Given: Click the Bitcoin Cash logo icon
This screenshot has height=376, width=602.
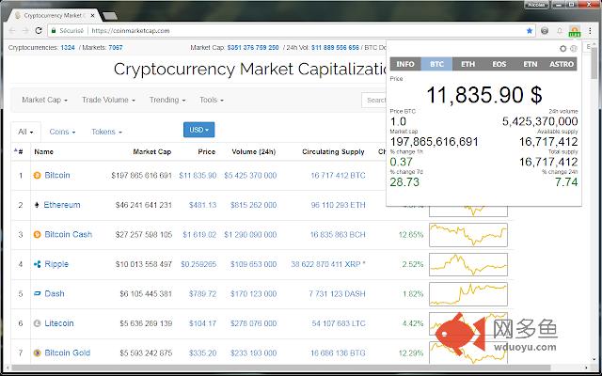Looking at the screenshot, I should click(38, 234).
